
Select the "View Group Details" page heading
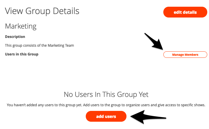point(42,11)
